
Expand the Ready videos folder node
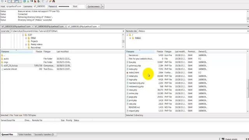click(x=26, y=44)
